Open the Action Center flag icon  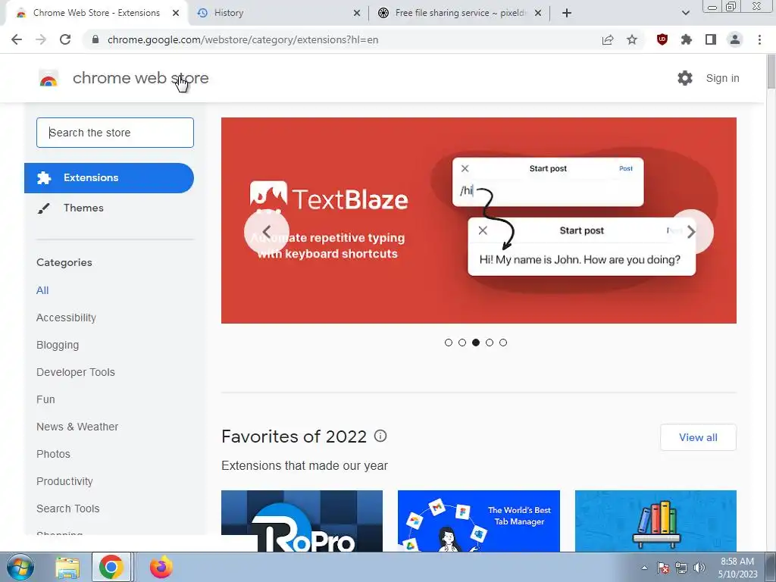(663, 568)
